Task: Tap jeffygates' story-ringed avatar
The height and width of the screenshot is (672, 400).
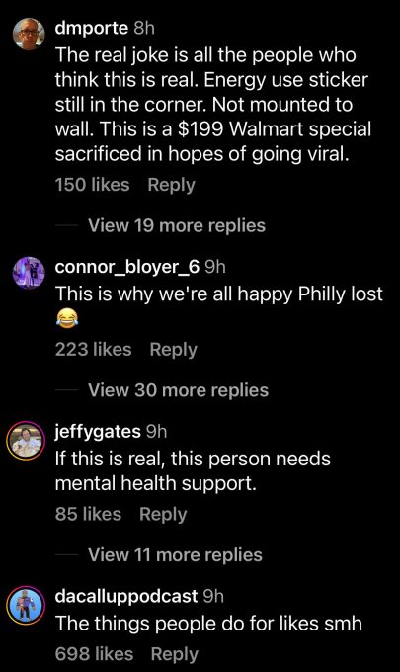Action: 27,441
